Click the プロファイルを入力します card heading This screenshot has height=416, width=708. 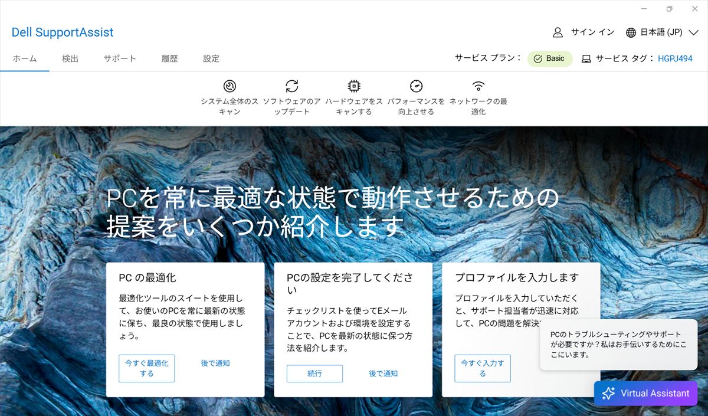[x=517, y=277]
